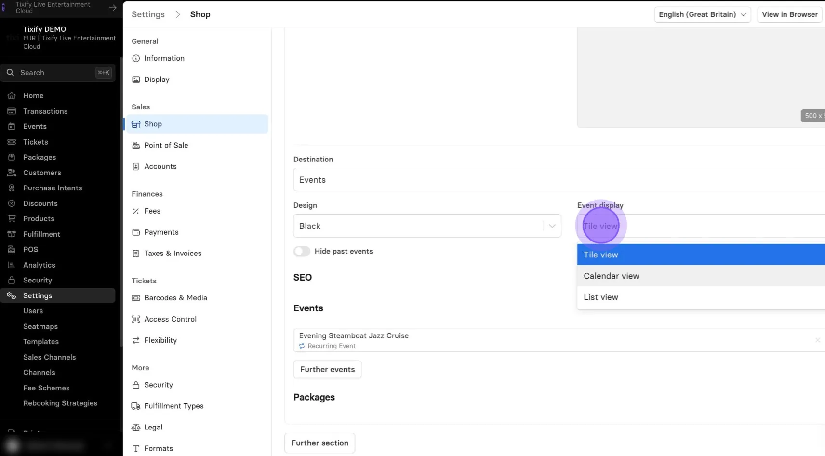Open Shop settings item
Screen dimensions: 825x456
tap(196, 124)
